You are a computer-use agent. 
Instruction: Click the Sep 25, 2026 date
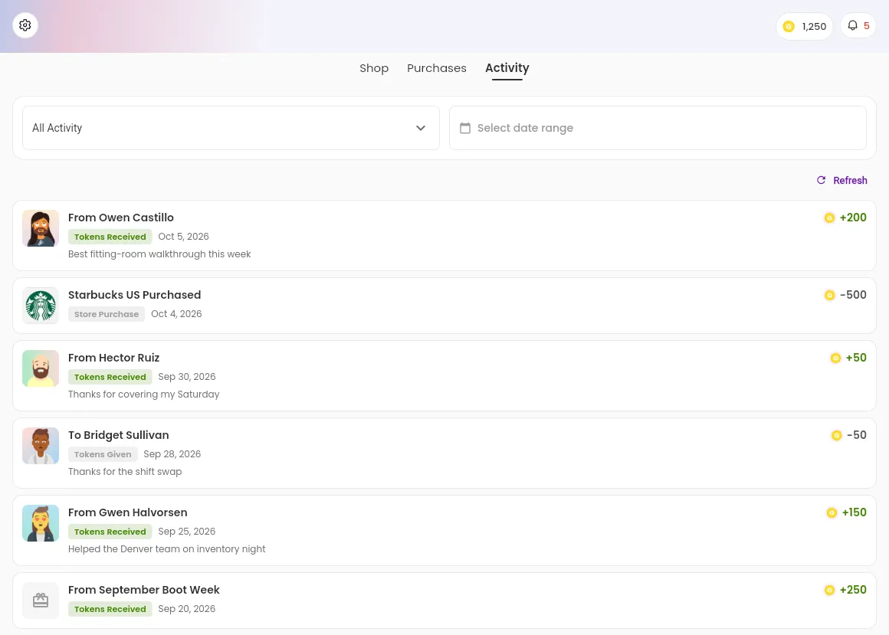[x=187, y=532]
